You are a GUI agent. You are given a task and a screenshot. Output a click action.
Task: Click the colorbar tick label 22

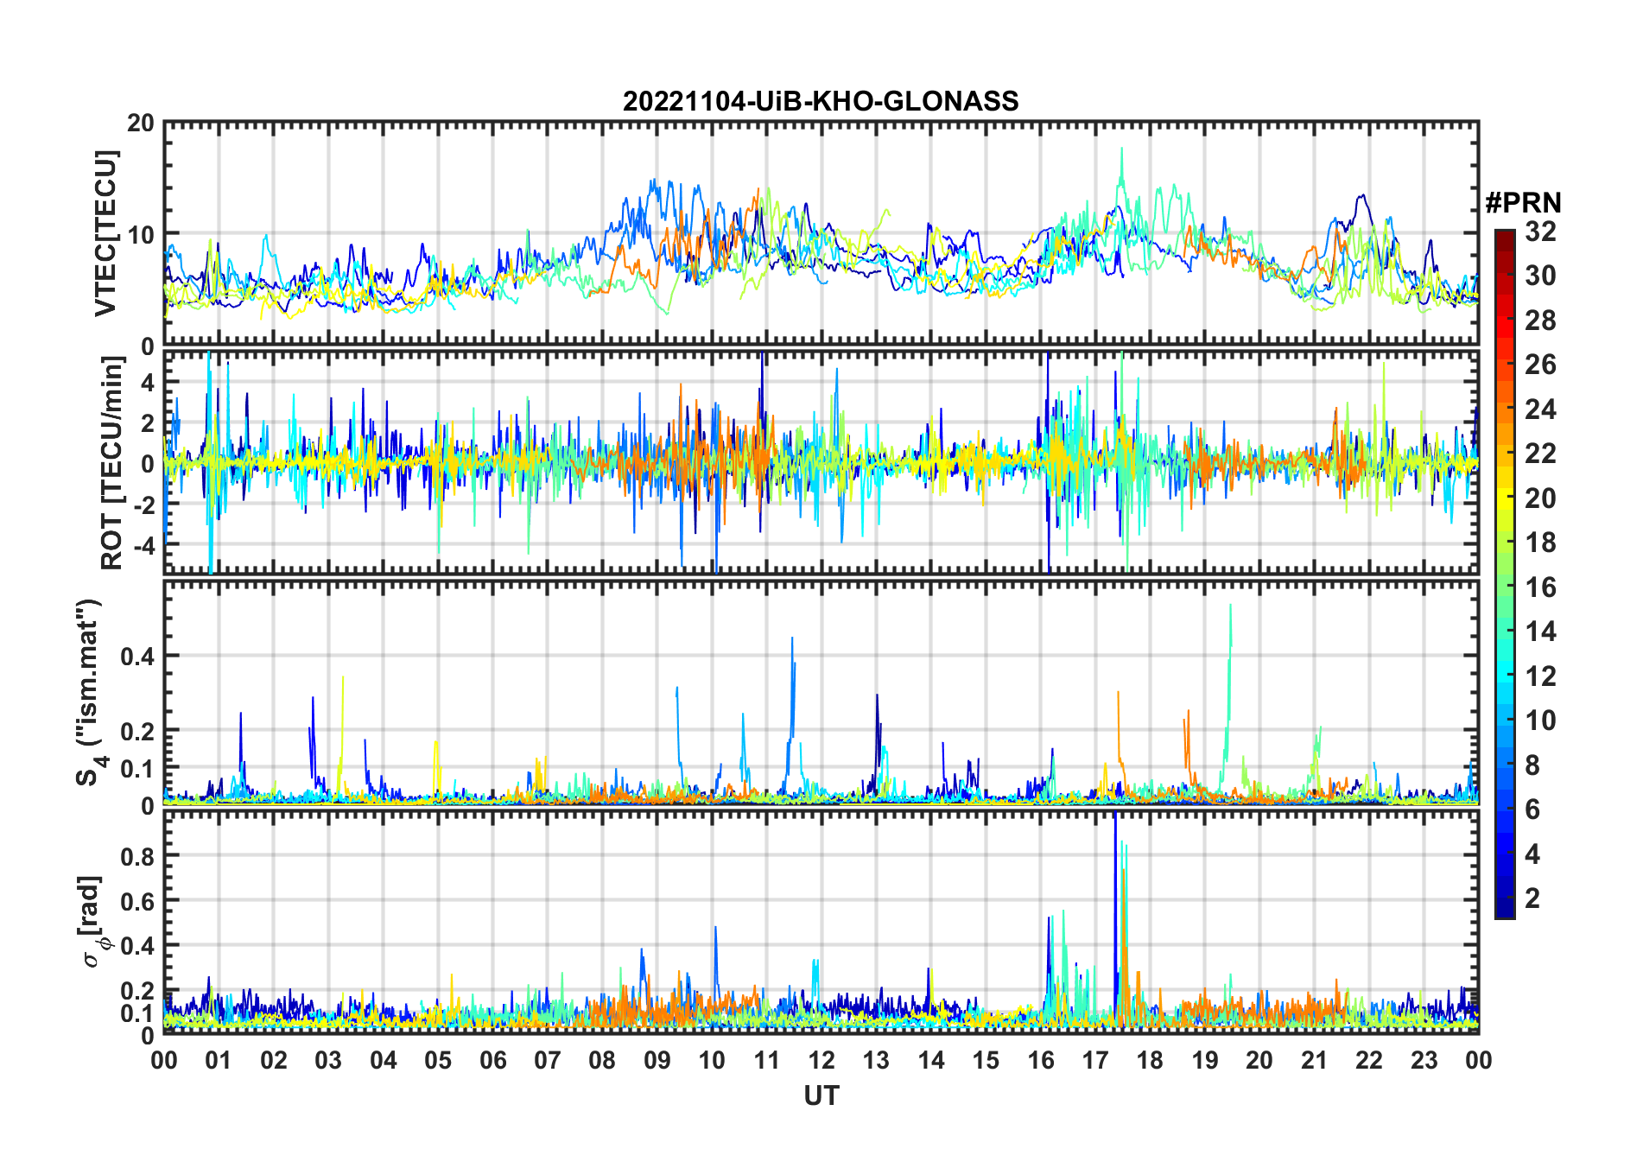pos(1540,453)
